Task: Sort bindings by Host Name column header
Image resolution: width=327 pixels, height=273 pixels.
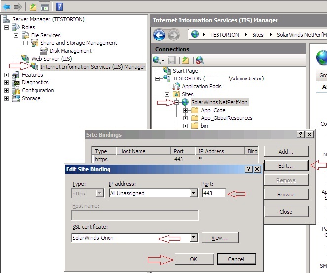Action: pyautogui.click(x=143, y=151)
